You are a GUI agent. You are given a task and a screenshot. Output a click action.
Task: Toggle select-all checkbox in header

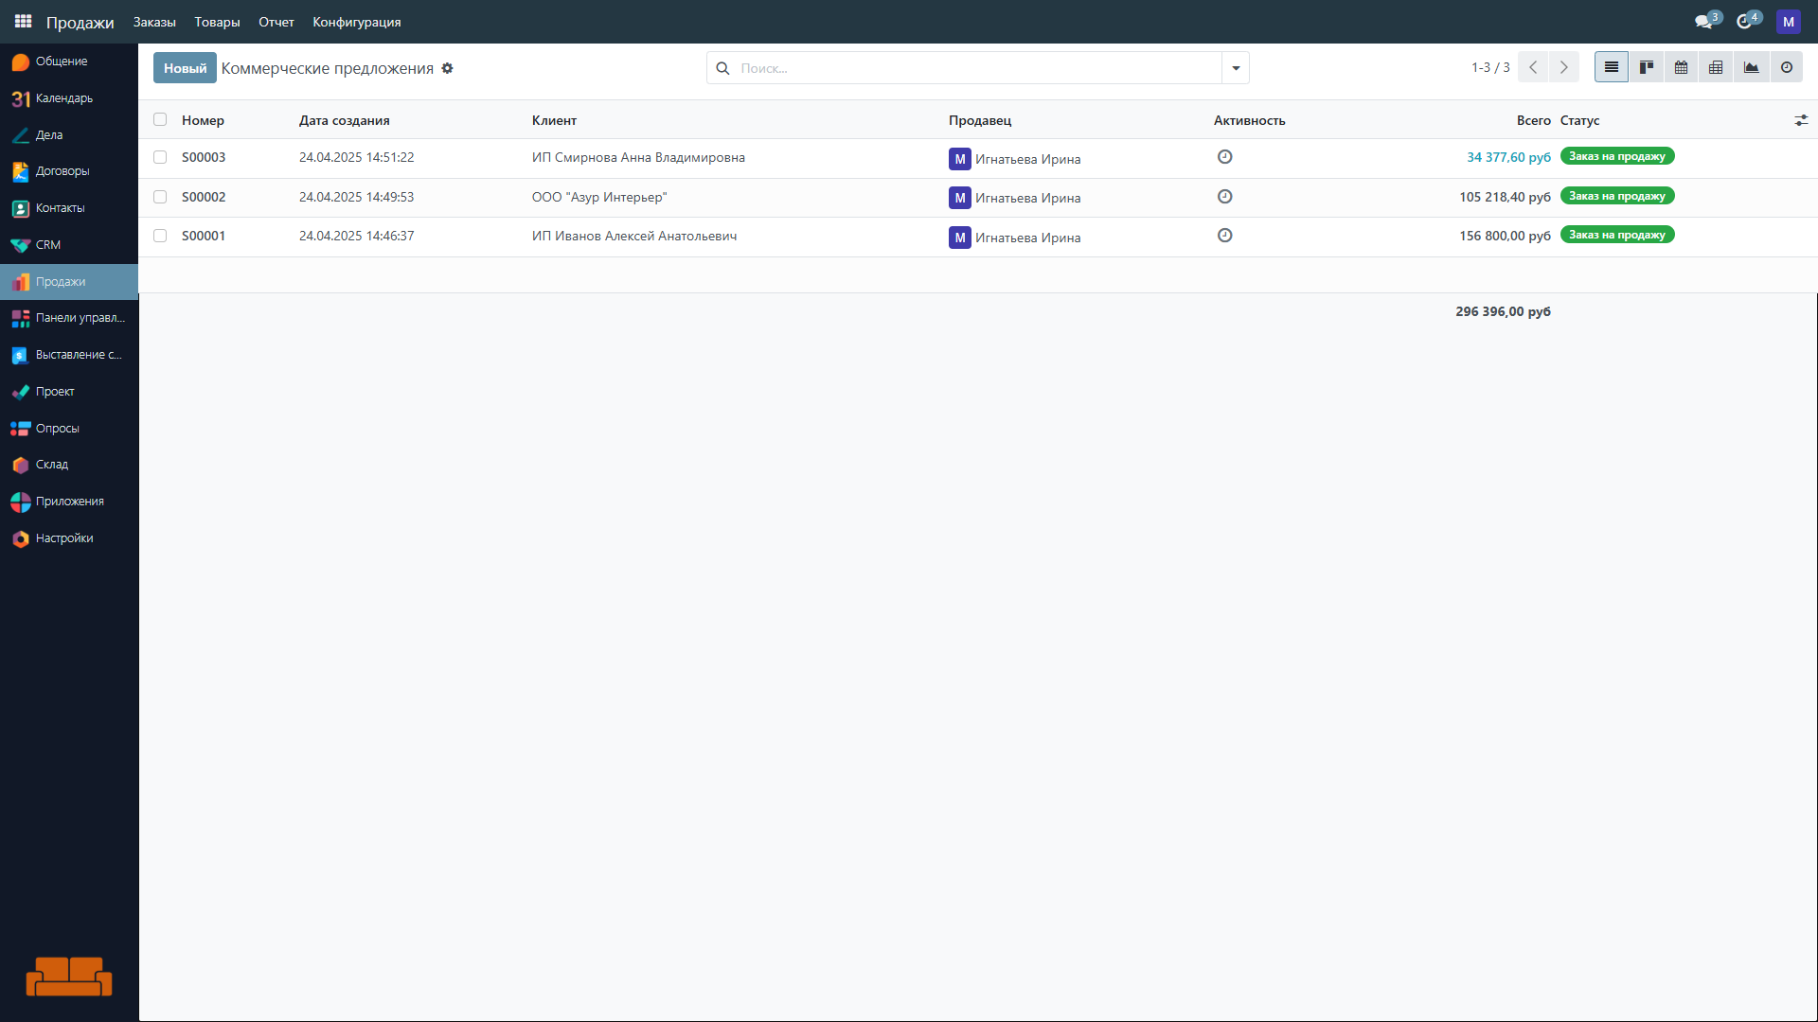point(160,120)
